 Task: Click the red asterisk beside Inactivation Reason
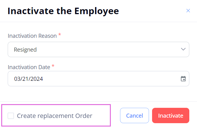point(60,34)
